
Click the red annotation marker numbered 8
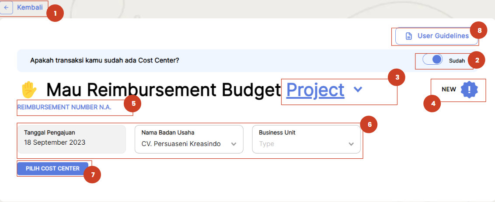479,30
